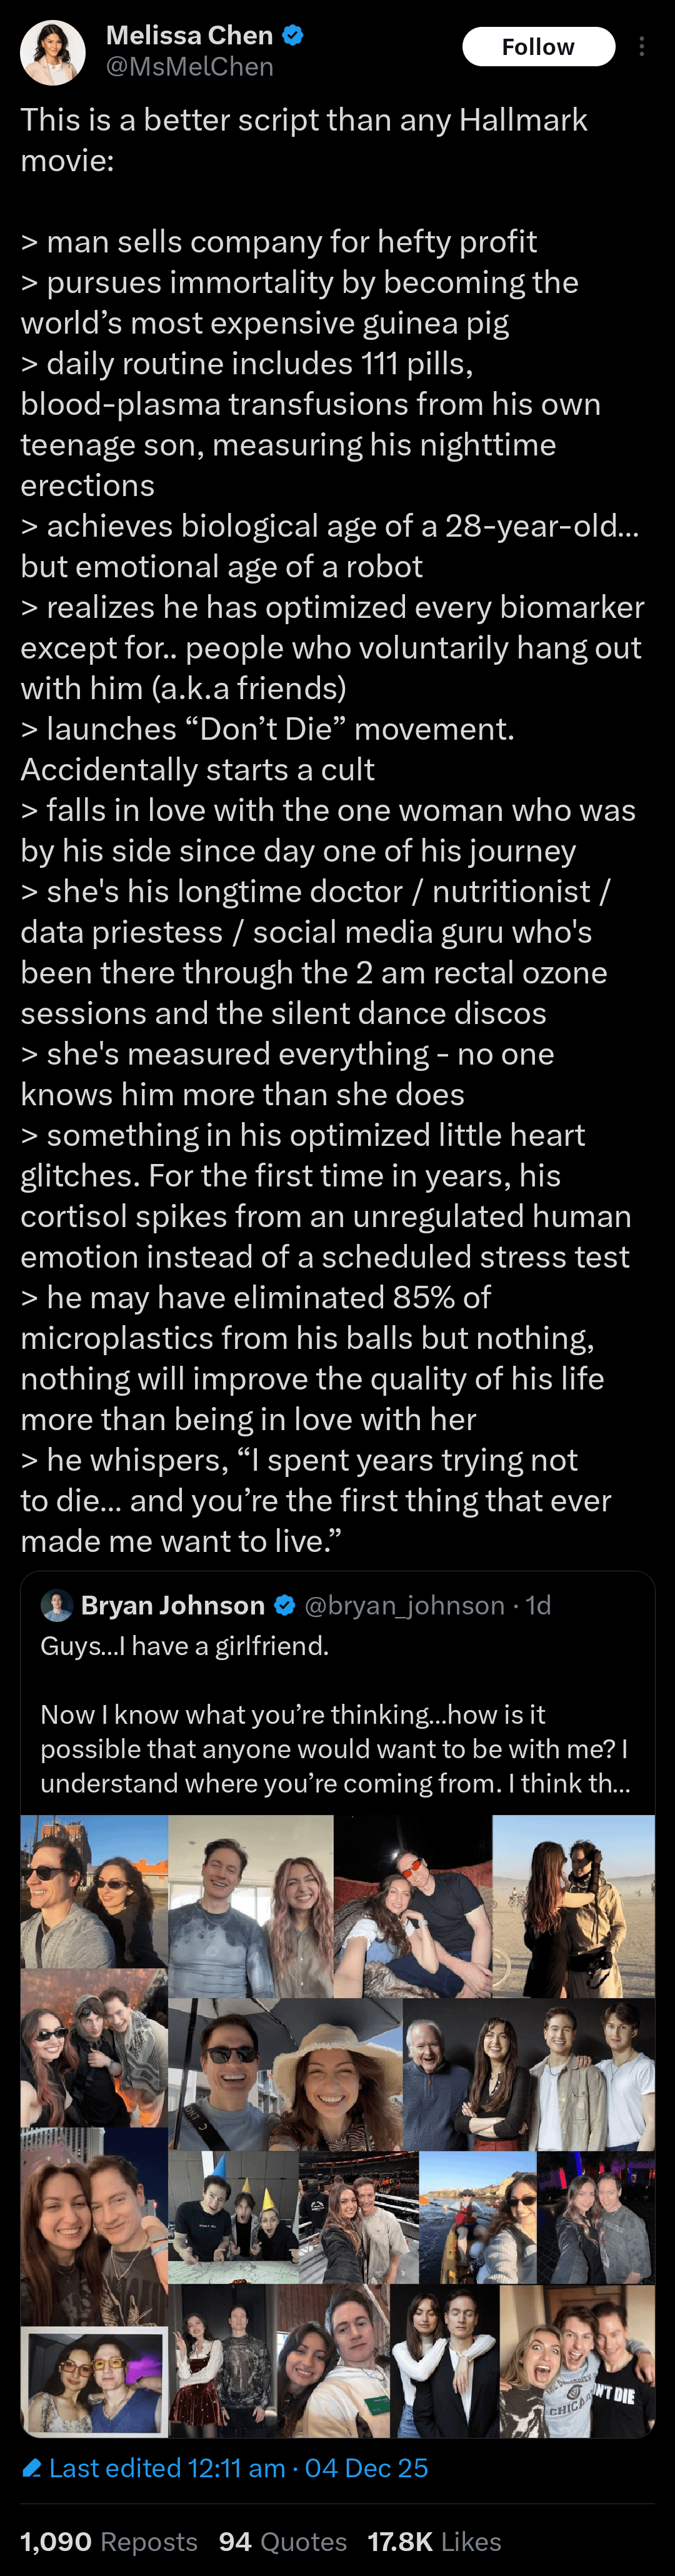Click the quoted post text "Guys...I have a girlfriend."
The height and width of the screenshot is (2576, 675).
pos(185,1646)
